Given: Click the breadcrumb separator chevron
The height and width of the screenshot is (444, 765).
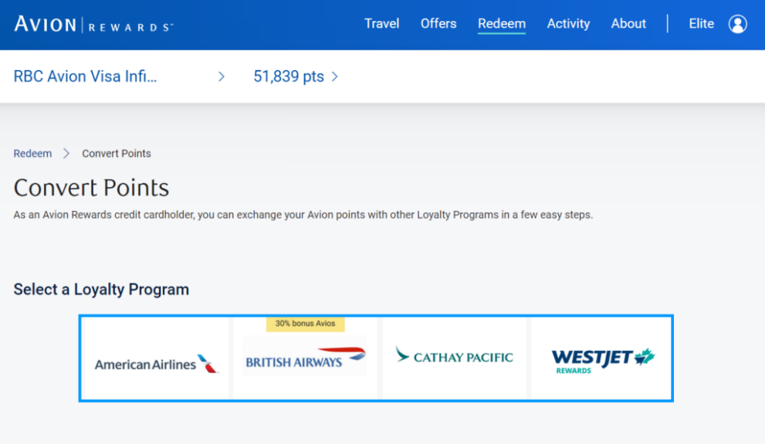Looking at the screenshot, I should [66, 154].
